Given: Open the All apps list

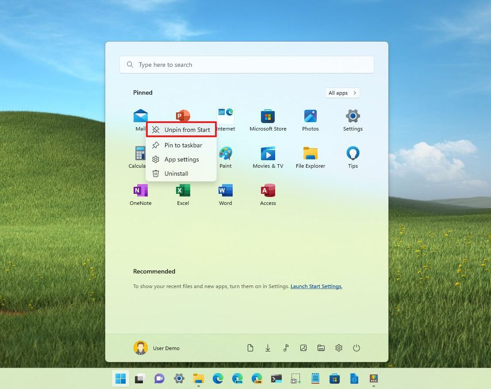Looking at the screenshot, I should [x=342, y=93].
